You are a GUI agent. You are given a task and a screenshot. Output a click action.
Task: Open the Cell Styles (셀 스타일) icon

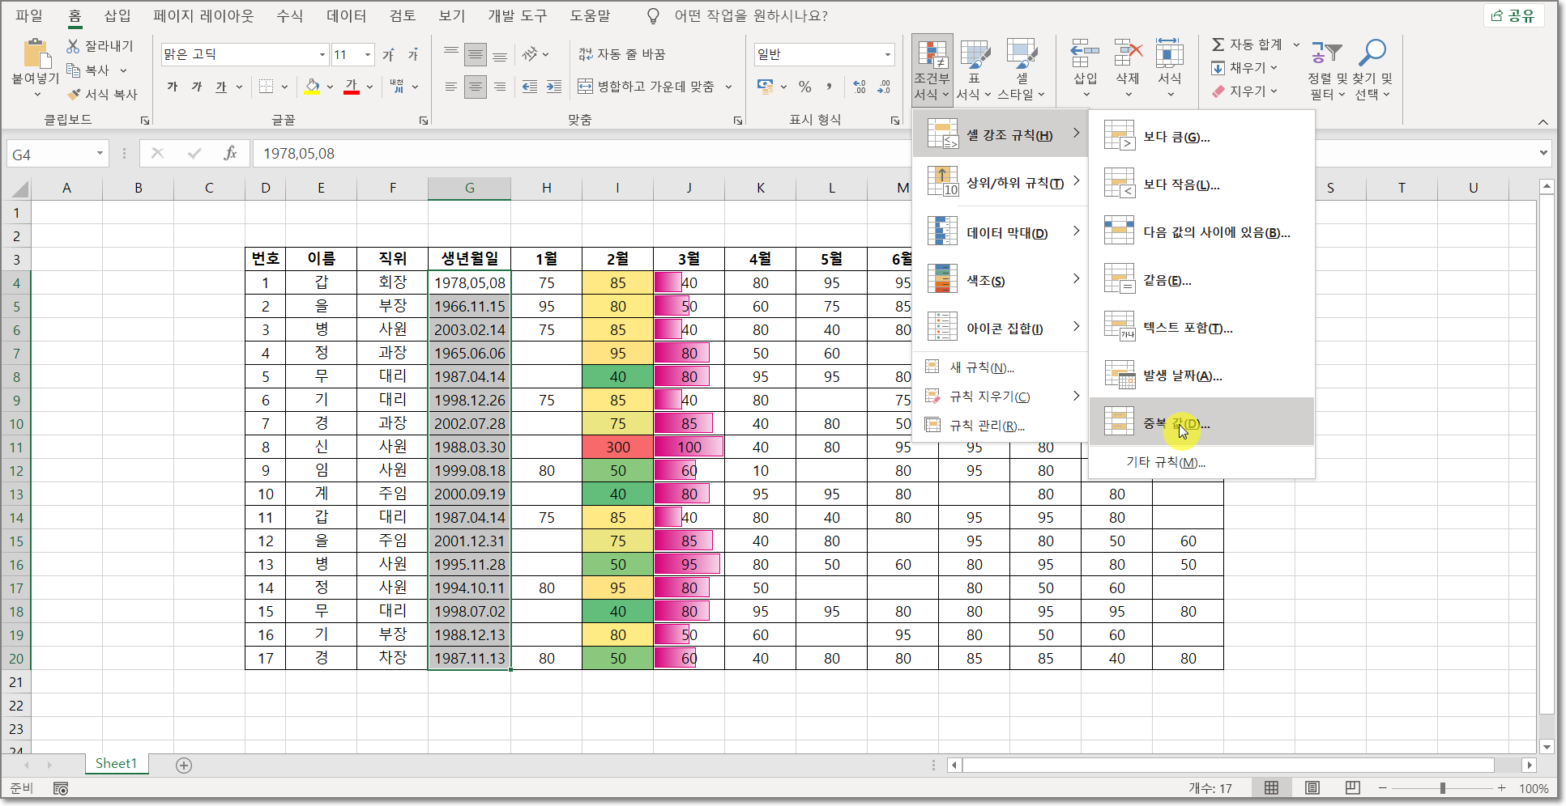1022,54
